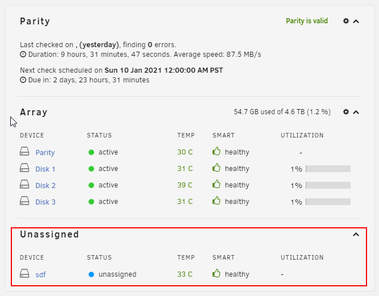
Task: Click 'Sun 10 Jan 2021 12:00:00 AM PST' date
Action: click(164, 70)
